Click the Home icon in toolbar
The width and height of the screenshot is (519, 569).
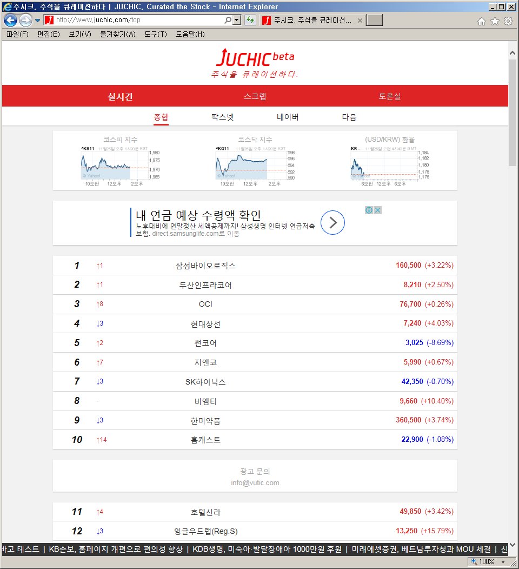coord(482,22)
